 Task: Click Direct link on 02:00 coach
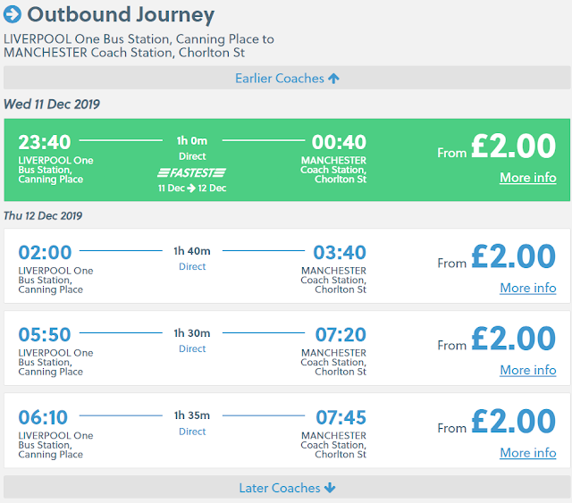tap(192, 266)
